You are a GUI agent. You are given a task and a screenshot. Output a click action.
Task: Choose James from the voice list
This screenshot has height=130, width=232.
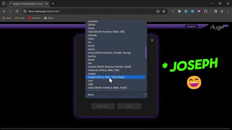click(115, 49)
